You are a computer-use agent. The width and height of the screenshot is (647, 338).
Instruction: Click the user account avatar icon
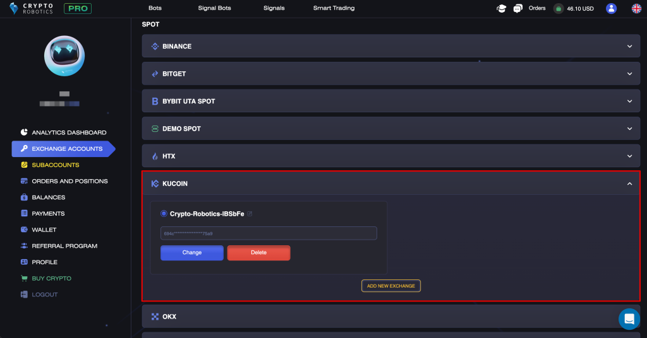pos(611,8)
